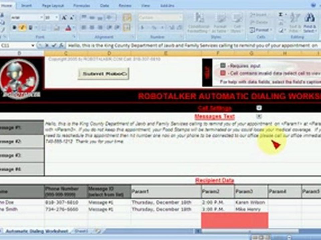Screen dimensions: 321x240
Task: Expand the Name Box dropdown arrow
Action: click(32, 46)
